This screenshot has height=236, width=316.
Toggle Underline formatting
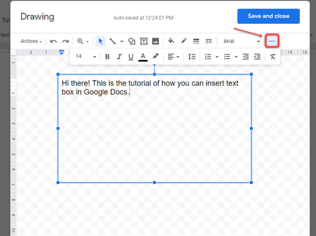coord(131,57)
